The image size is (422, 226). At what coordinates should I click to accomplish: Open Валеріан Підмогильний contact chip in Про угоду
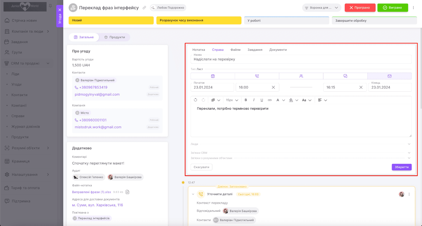tap(95, 80)
